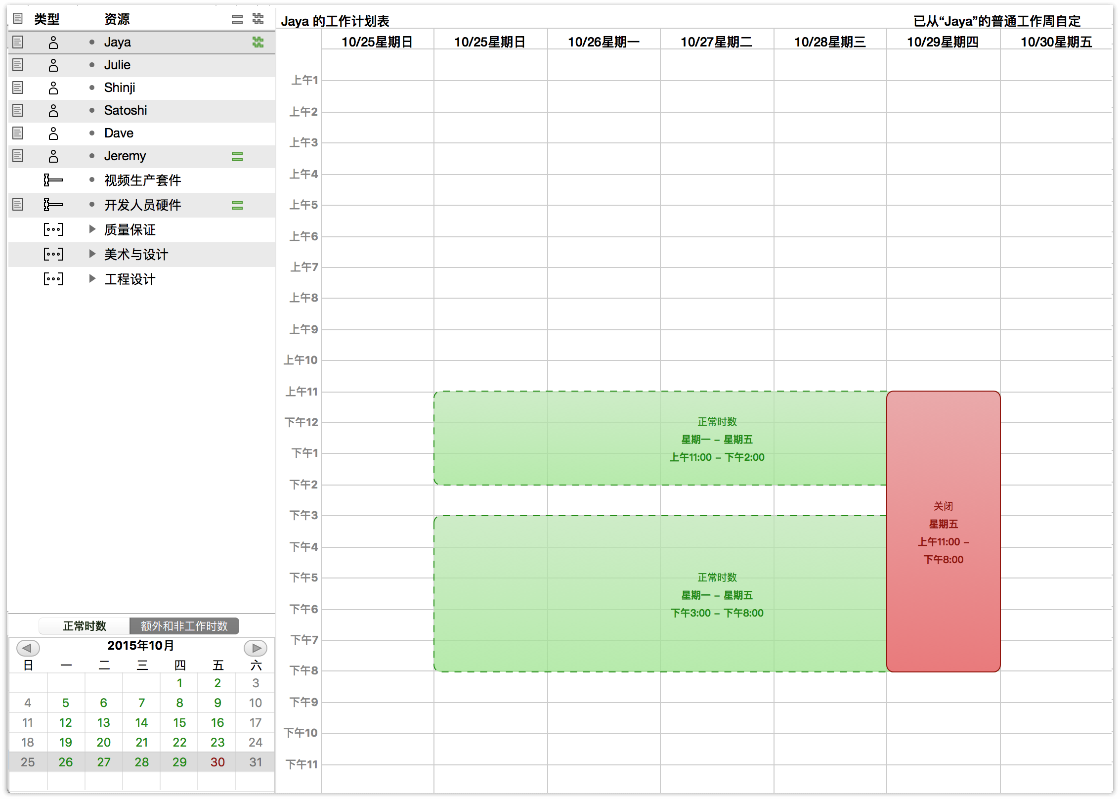Click the green icon in 开发人员硬件 row
Viewport: 1120px width, 799px height.
point(237,205)
